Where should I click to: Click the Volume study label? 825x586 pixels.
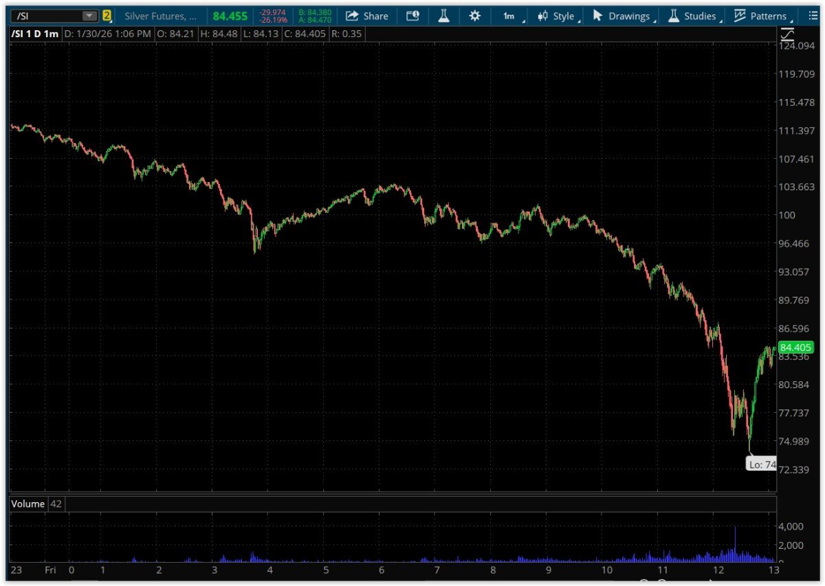pyautogui.click(x=28, y=504)
